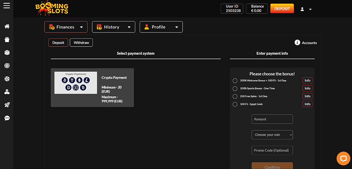This screenshot has width=352, height=169.
Task: Open the Accounts link
Action: 309,43
